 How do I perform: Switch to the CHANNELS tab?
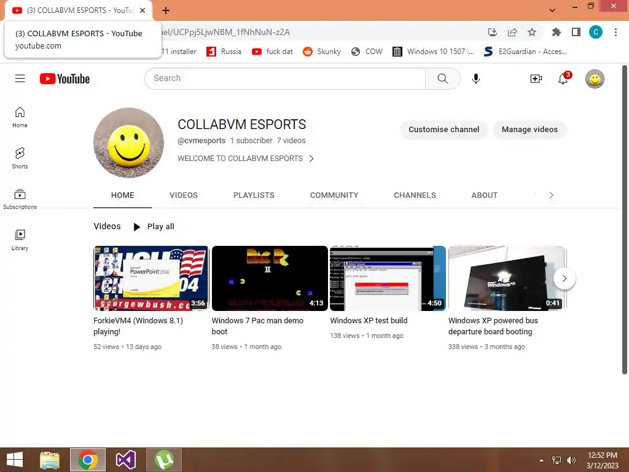[x=415, y=195]
